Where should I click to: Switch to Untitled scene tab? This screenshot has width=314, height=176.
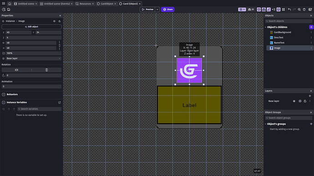click(x=26, y=4)
